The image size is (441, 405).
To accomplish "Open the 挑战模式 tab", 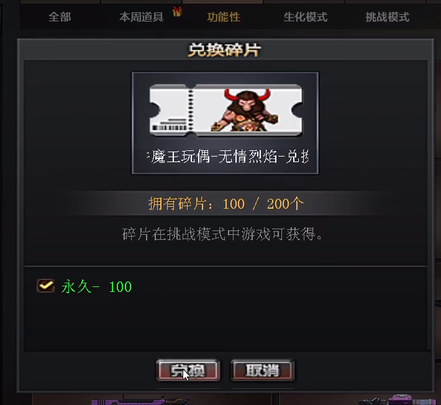I will point(388,17).
